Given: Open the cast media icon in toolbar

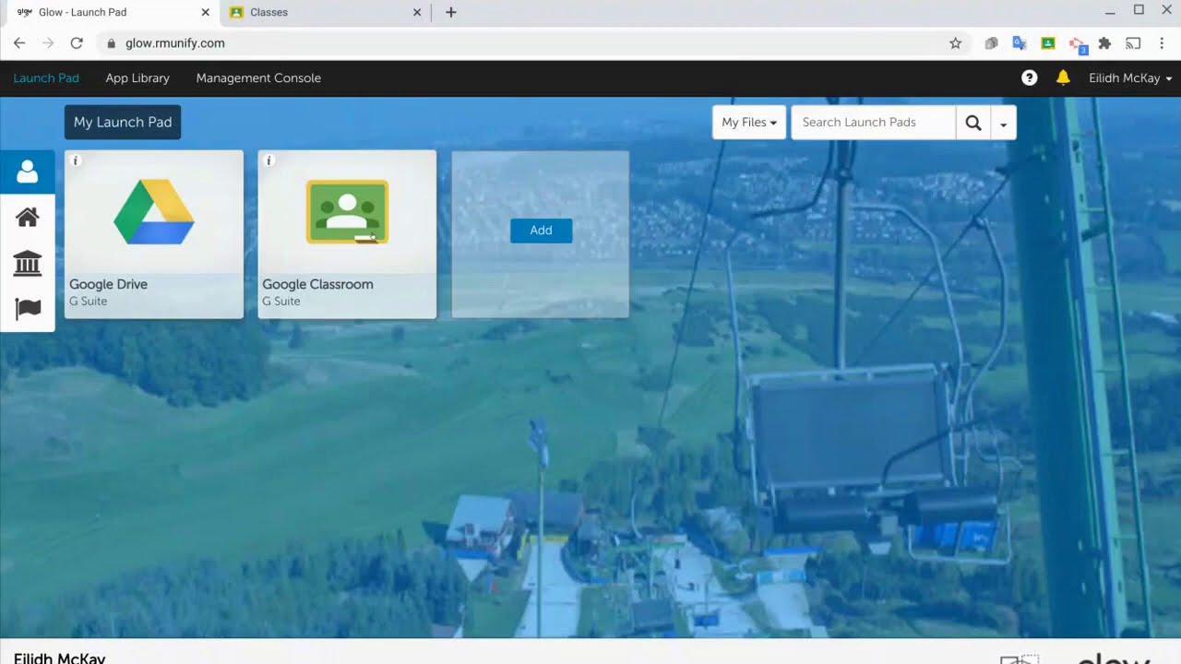Looking at the screenshot, I should (x=1133, y=43).
